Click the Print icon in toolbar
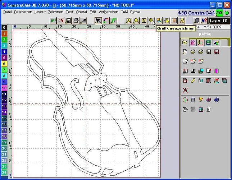Image resolution: width=232 pixels, height=180 pixels. (76, 20)
